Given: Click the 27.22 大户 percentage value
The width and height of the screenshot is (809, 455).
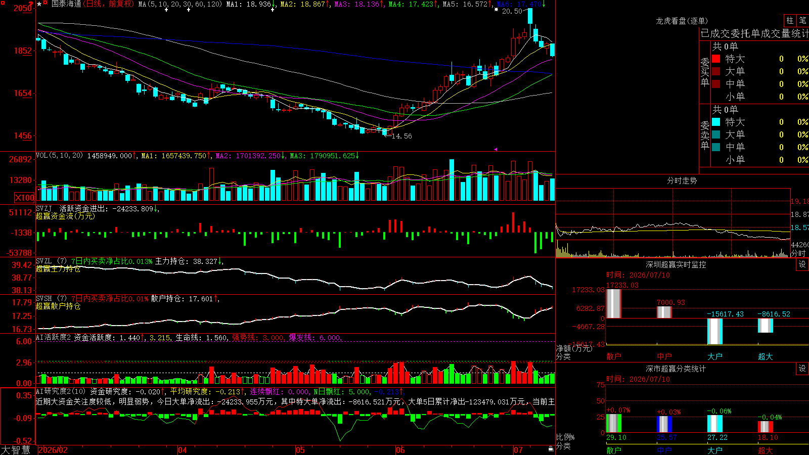Looking at the screenshot, I should 717,437.
